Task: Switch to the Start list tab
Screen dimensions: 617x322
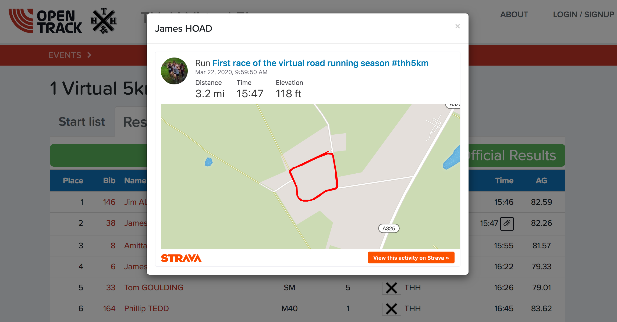Action: [82, 122]
